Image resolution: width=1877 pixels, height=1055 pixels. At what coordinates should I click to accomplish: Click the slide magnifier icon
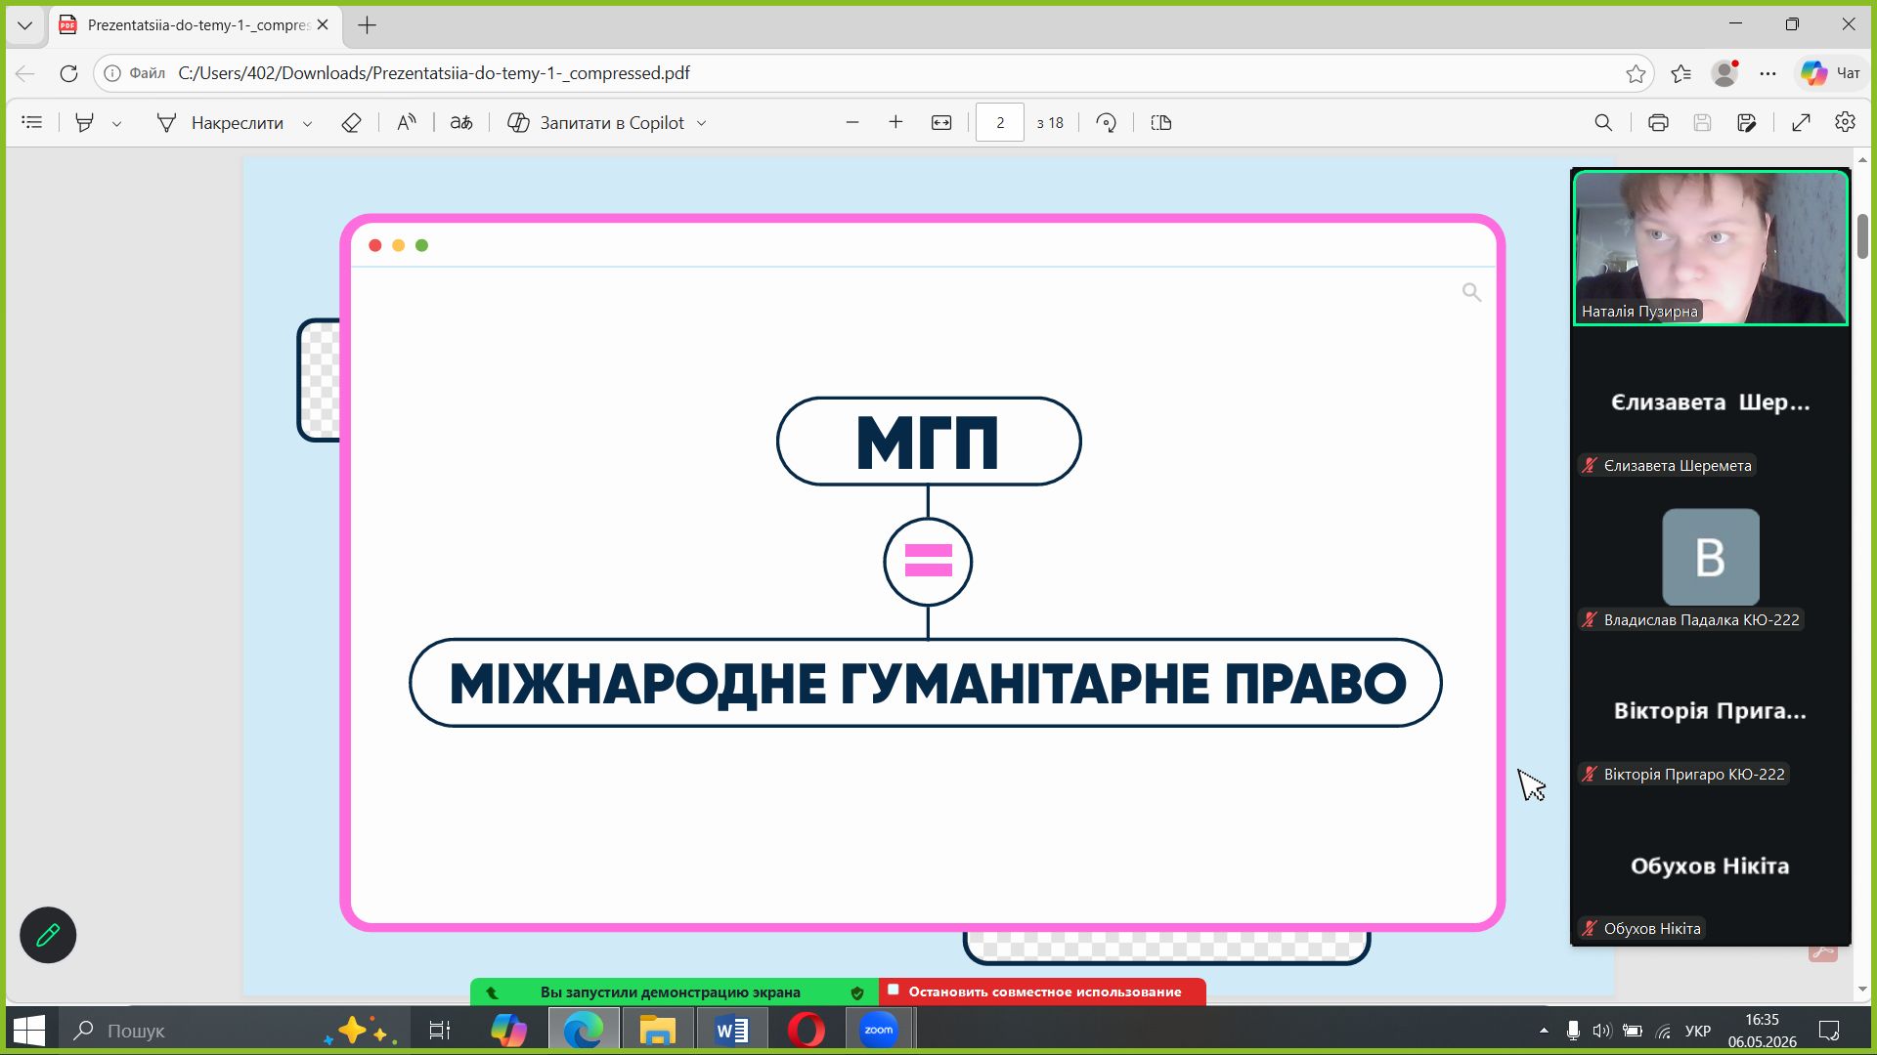[x=1471, y=292]
